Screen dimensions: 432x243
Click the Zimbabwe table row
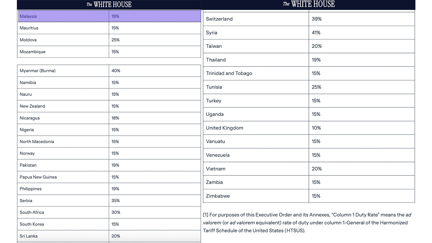pyautogui.click(x=308, y=196)
